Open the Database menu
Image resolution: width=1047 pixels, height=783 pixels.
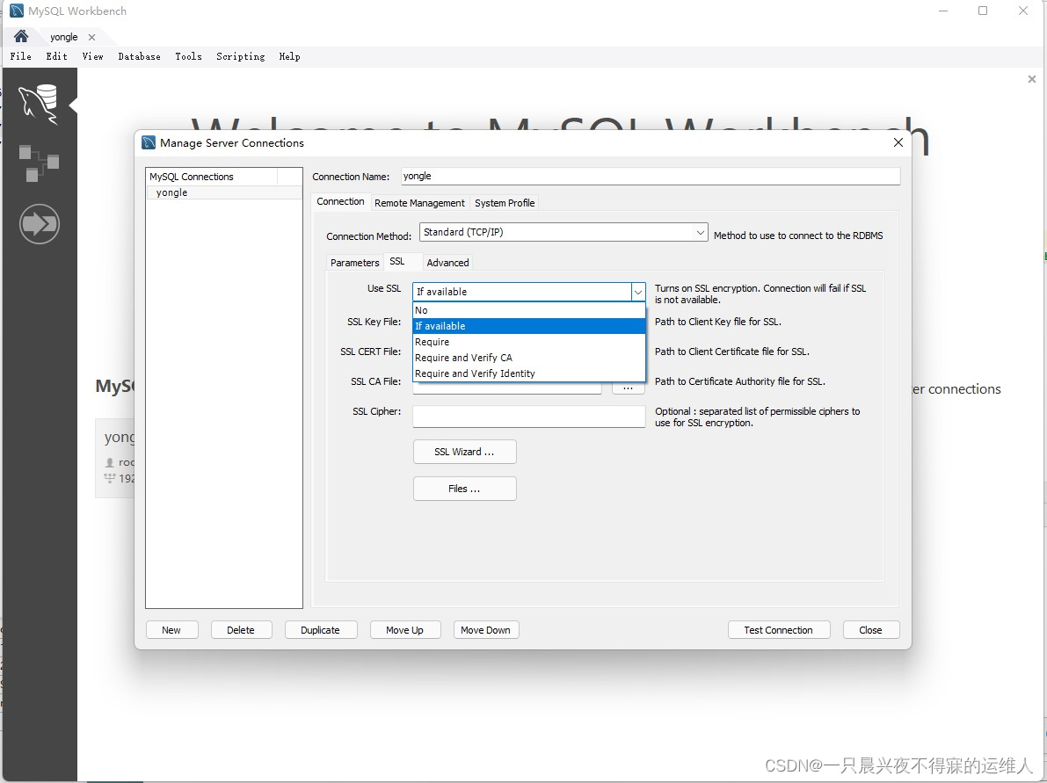pyautogui.click(x=139, y=57)
